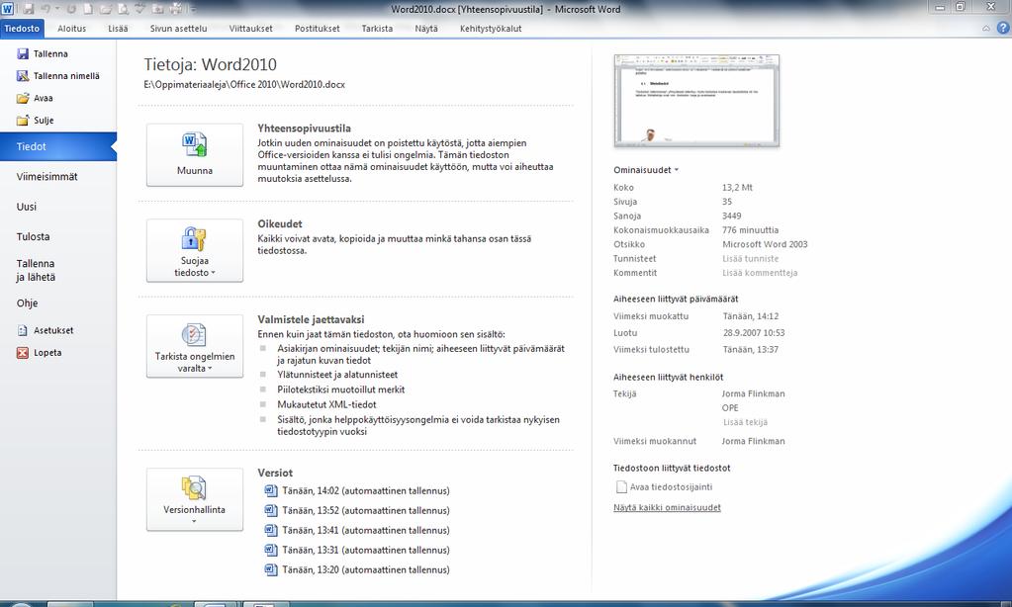Click the Sulje folder icon in sidebar
This screenshot has width=1012, height=607.
click(x=23, y=120)
